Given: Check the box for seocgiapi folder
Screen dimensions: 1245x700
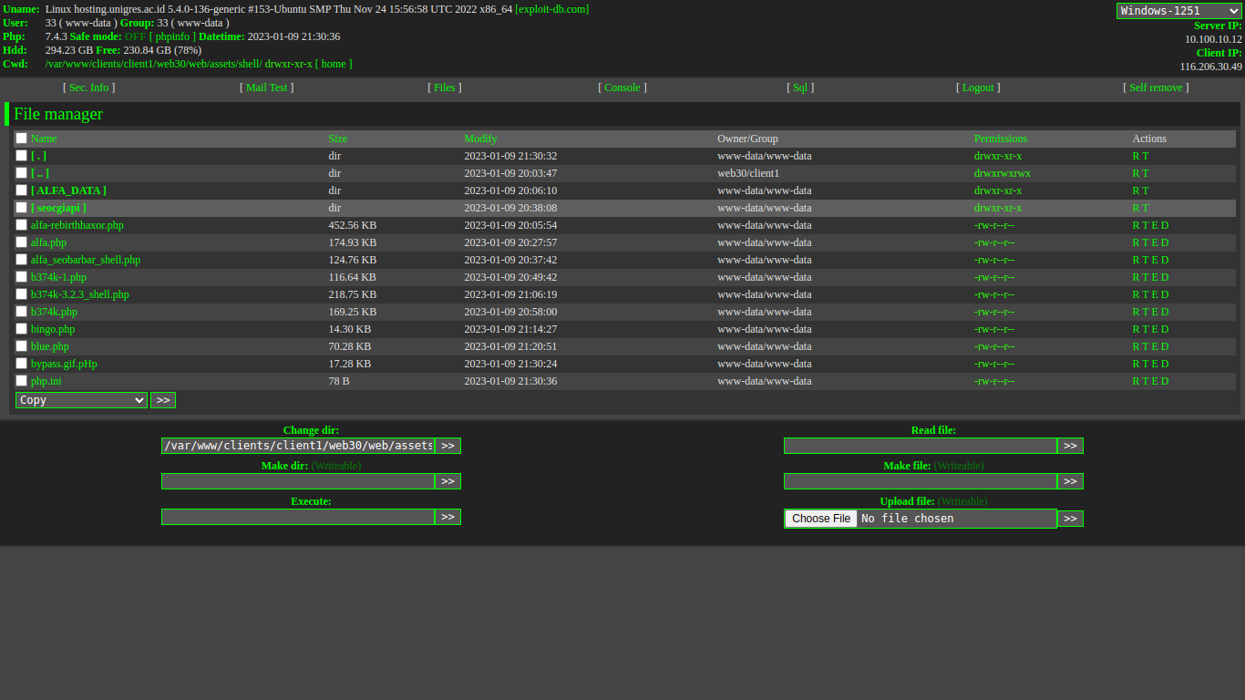Looking at the screenshot, I should click(x=21, y=208).
